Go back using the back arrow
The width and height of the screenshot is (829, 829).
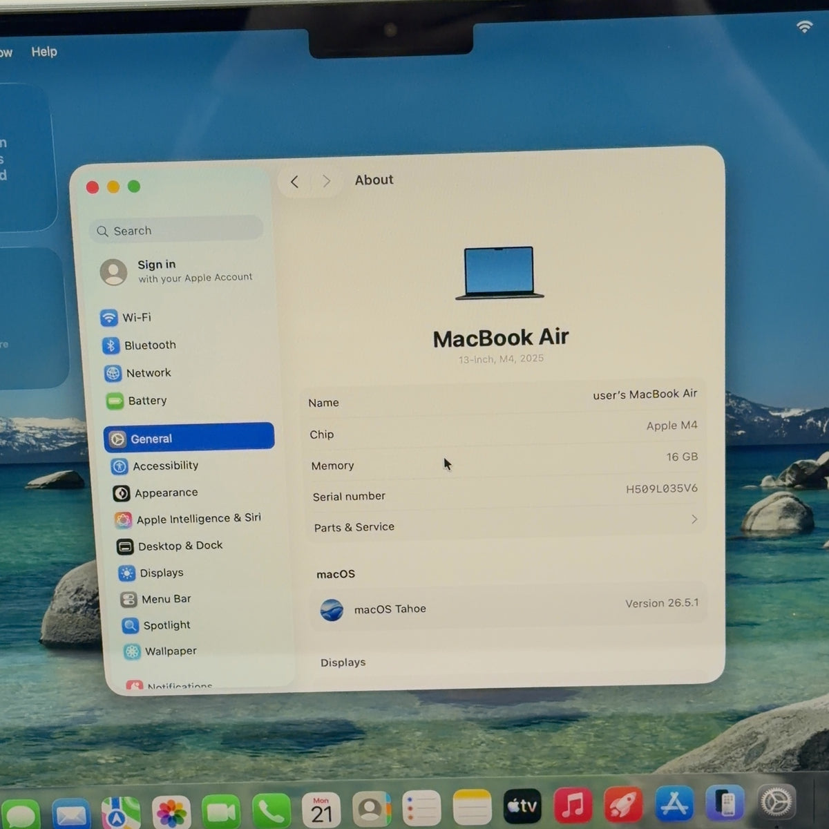(295, 182)
